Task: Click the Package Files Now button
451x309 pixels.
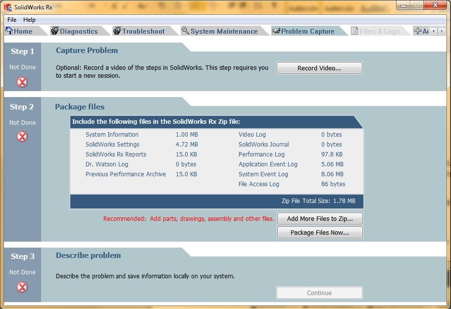Action: click(x=320, y=232)
